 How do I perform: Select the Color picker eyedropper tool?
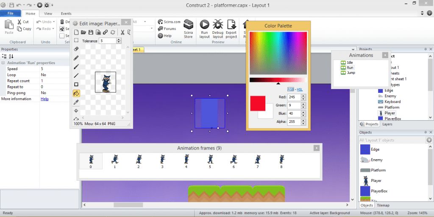pyautogui.click(x=76, y=102)
